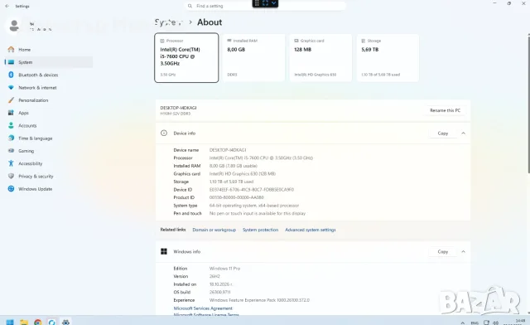
Task: Collapse the Windows info section chevron
Action: pyautogui.click(x=464, y=251)
